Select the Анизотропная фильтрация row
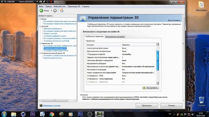This screenshot has height=117, width=209. 121,48
